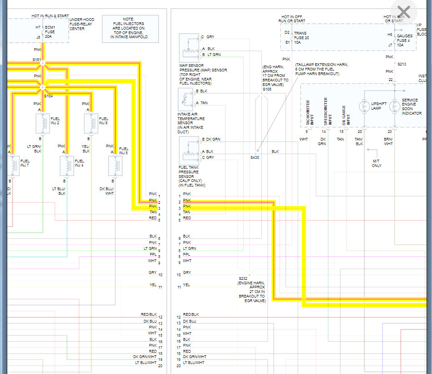Select the MAP Sensor symbol
This screenshot has height=374, width=432.
[x=190, y=43]
